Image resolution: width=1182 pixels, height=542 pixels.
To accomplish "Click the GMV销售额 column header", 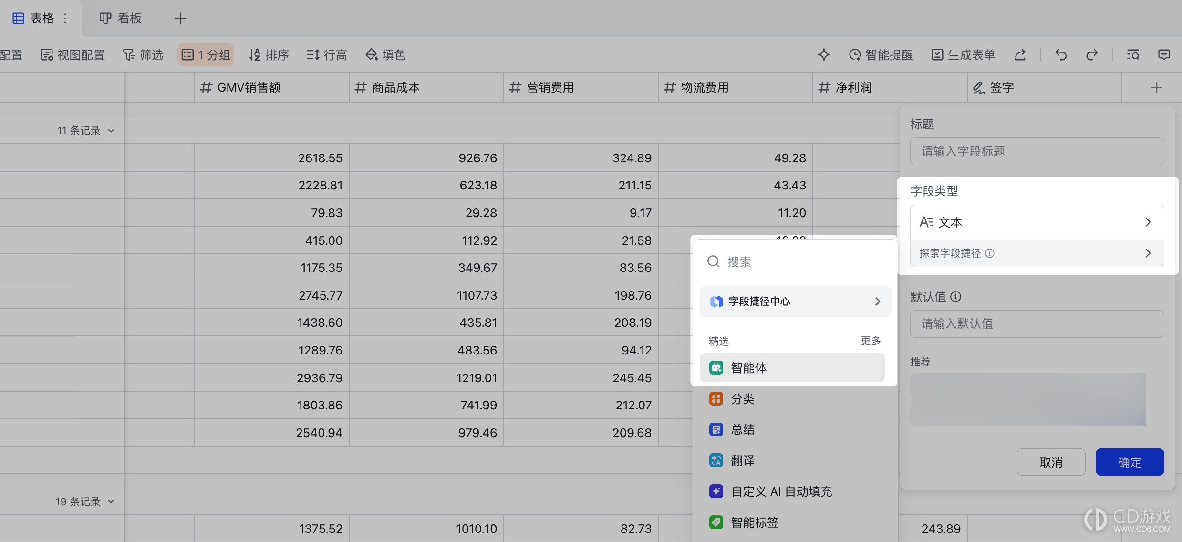I will (x=272, y=87).
